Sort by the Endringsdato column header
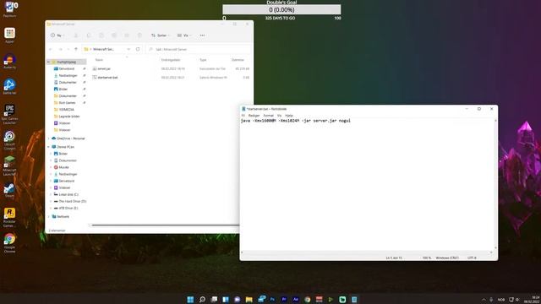Image resolution: width=541 pixels, height=304 pixels. (171, 60)
